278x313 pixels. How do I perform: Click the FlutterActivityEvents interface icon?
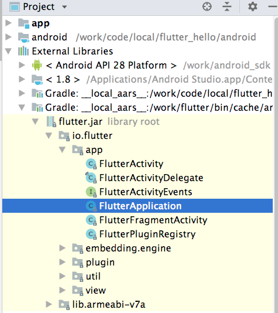click(91, 192)
